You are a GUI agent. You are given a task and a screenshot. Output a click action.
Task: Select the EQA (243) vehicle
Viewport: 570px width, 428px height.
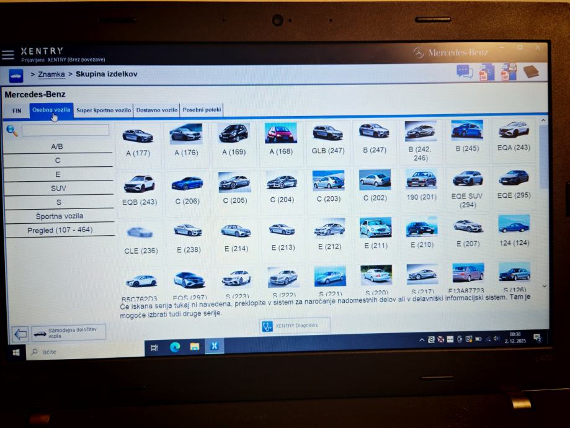(x=514, y=136)
